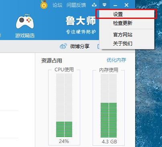Click the CPU使用 usage bar

click(x=64, y=105)
